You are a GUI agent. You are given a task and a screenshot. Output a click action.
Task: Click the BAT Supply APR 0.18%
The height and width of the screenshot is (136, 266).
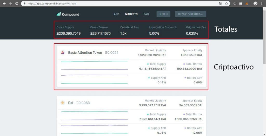point(162,82)
